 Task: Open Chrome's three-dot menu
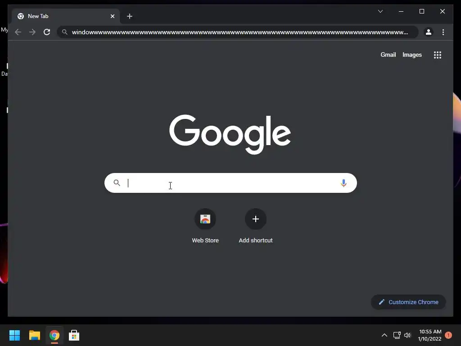coord(443,32)
